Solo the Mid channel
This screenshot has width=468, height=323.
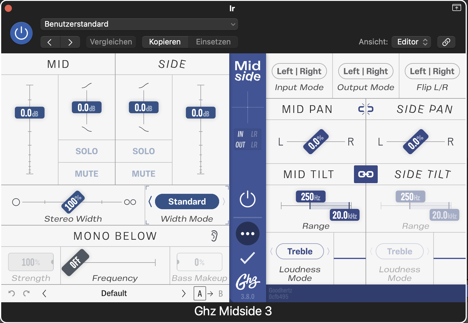(86, 151)
